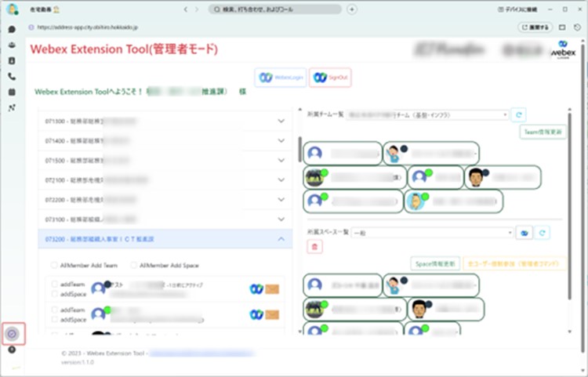This screenshot has width=588, height=377.
Task: Click the SignOut button
Action: (x=330, y=78)
